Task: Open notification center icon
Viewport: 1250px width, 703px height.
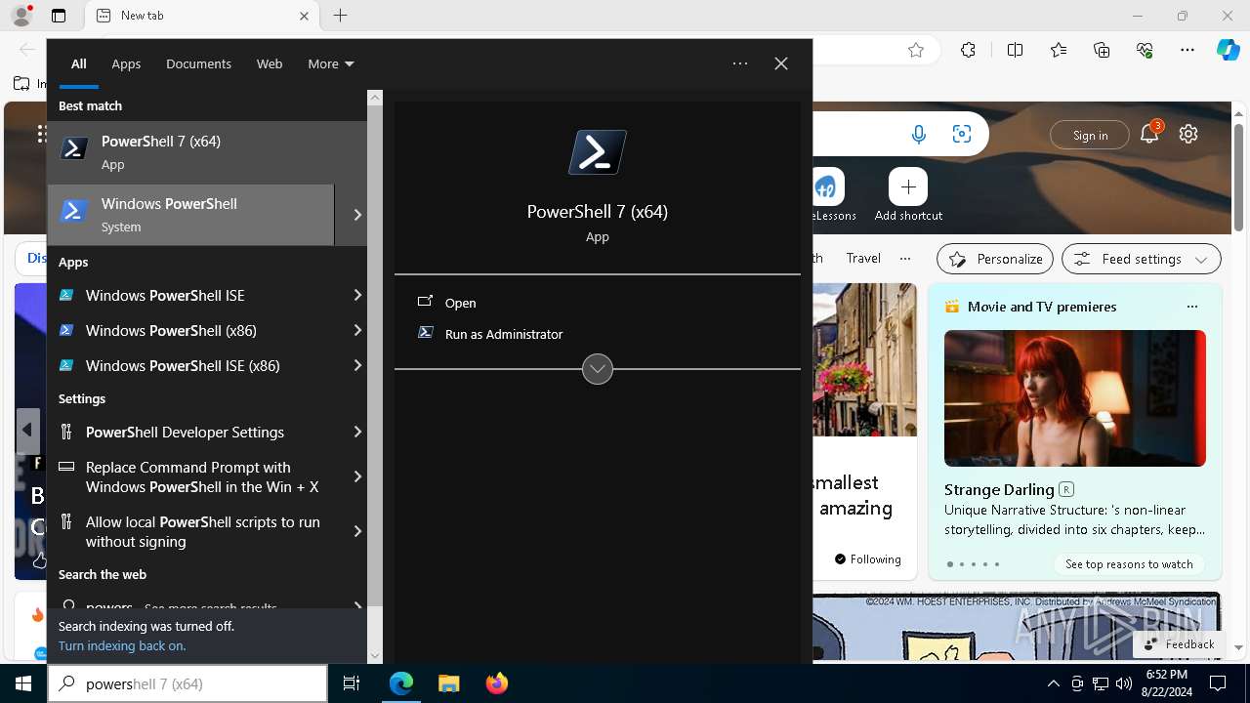Action: [x=1218, y=683]
